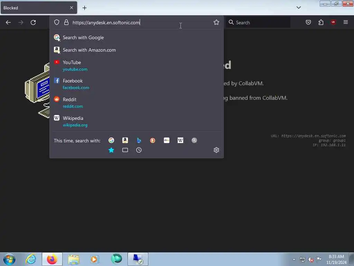This screenshot has height=266, width=354.
Task: Search this time with Bing icon
Action: pos(139,141)
